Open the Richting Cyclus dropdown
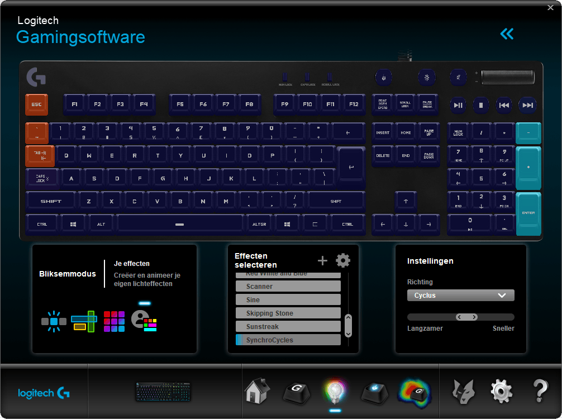 tap(460, 296)
